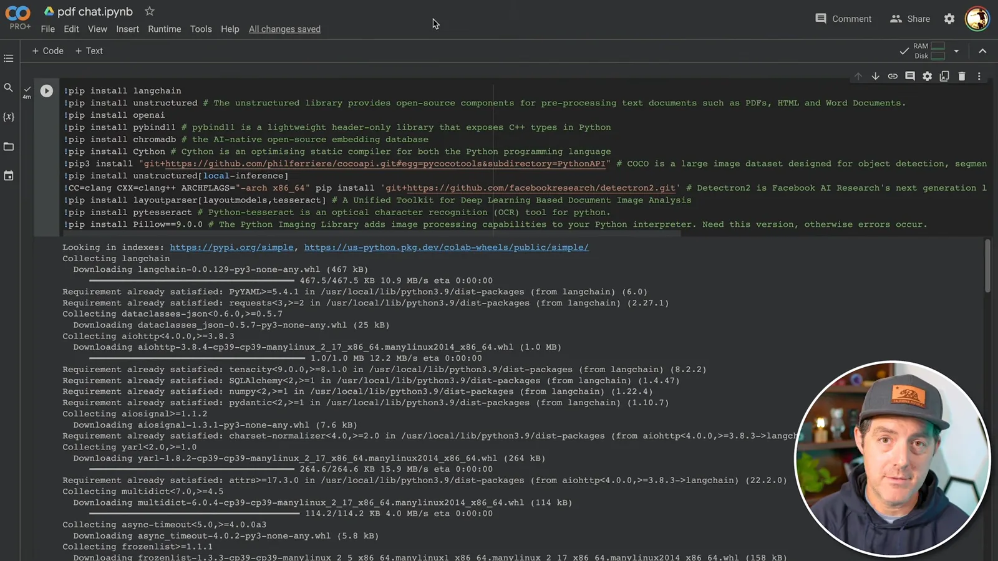This screenshot has width=998, height=561.
Task: Open the table of contents sidebar
Action: [8, 58]
